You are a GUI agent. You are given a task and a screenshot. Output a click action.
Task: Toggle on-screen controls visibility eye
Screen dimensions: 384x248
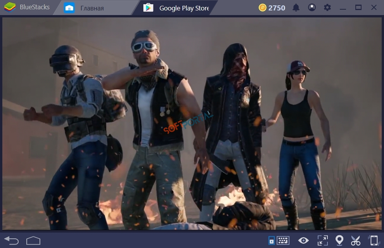(x=303, y=241)
